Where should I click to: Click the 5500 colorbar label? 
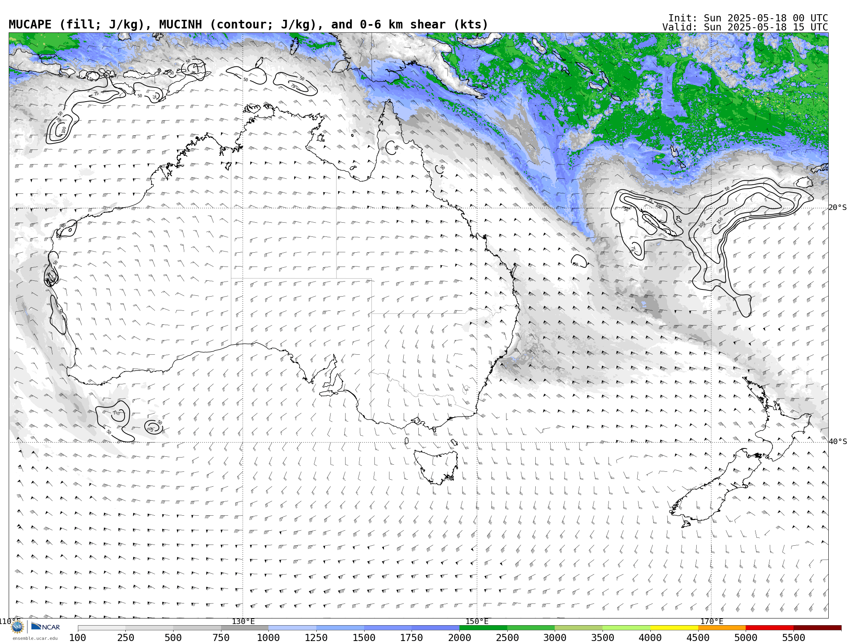coord(794,637)
